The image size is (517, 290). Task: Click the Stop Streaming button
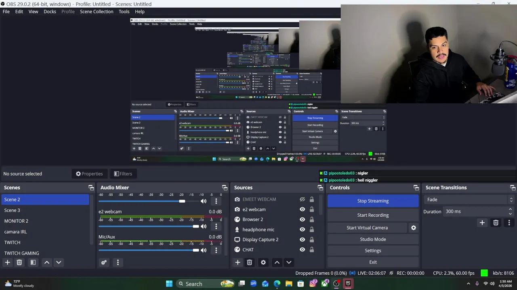click(373, 201)
